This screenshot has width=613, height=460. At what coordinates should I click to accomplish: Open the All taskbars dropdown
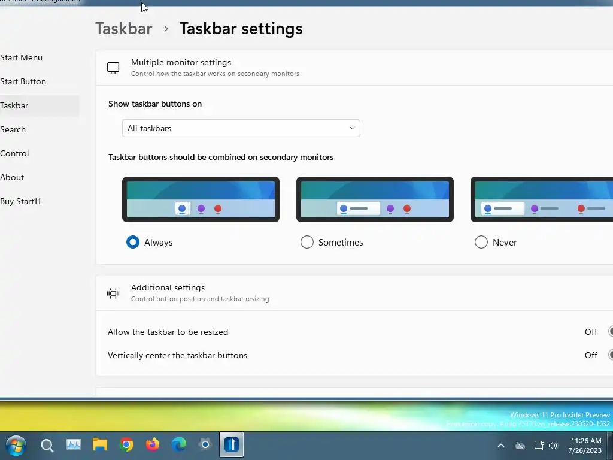coord(241,128)
